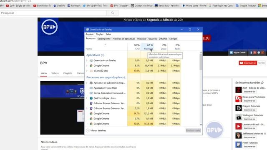Click the BPV channel logo in the banner

[x=49, y=27]
